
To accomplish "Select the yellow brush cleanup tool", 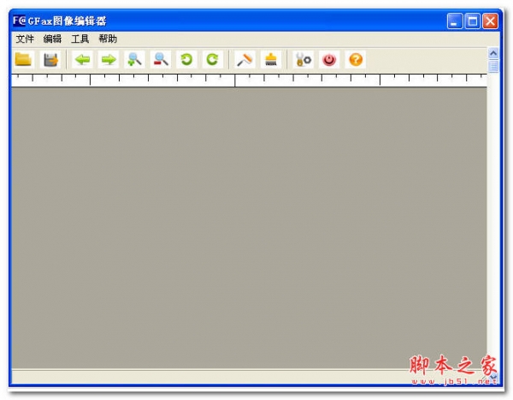I will tap(271, 60).
